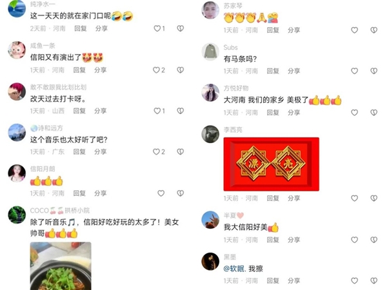Dislike the thumbs-up comment by 信阳月朗
Screen dimensions: 387x290
tap(181, 193)
